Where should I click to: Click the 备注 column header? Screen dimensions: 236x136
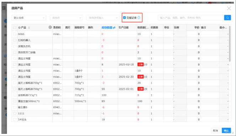pos(204,27)
